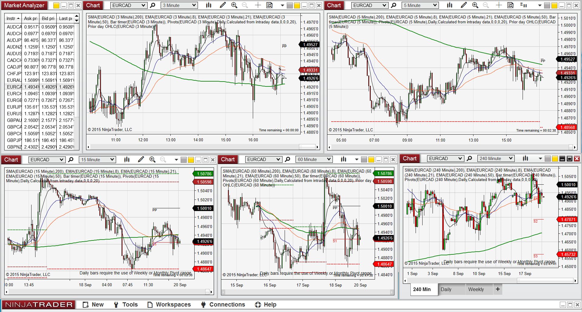Open drawing tools pencil on 15 Minute chart
The image size is (582, 312).
click(141, 159)
